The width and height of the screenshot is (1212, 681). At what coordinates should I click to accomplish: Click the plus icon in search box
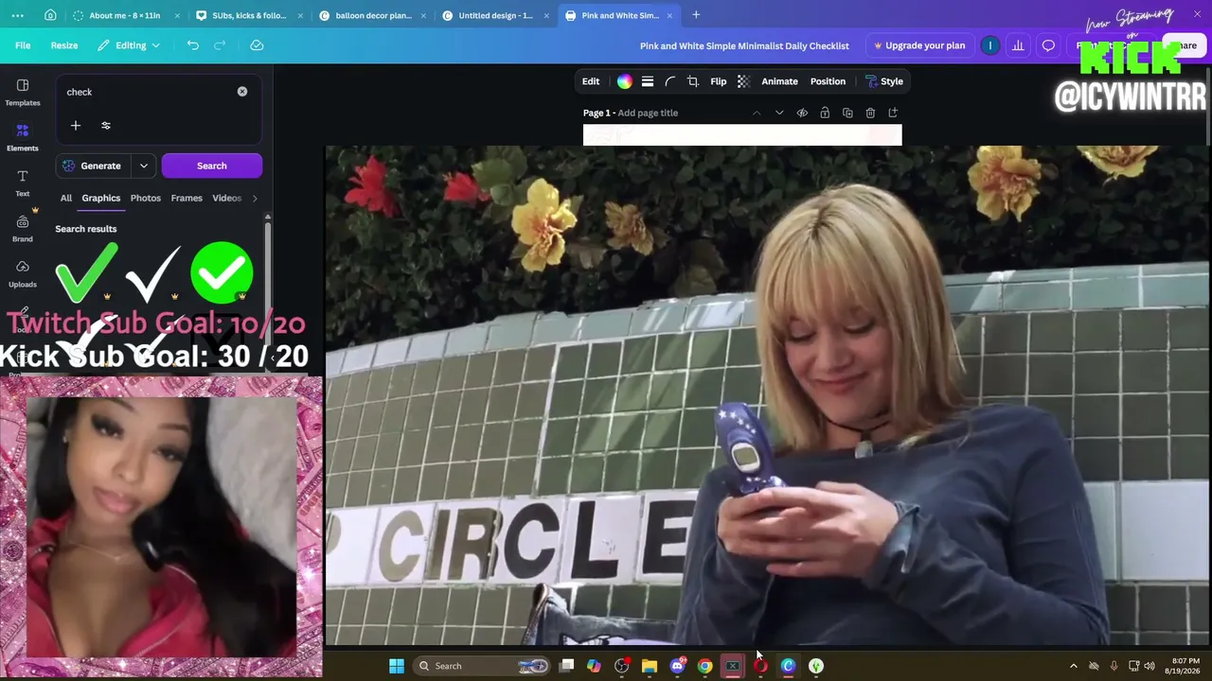76,126
